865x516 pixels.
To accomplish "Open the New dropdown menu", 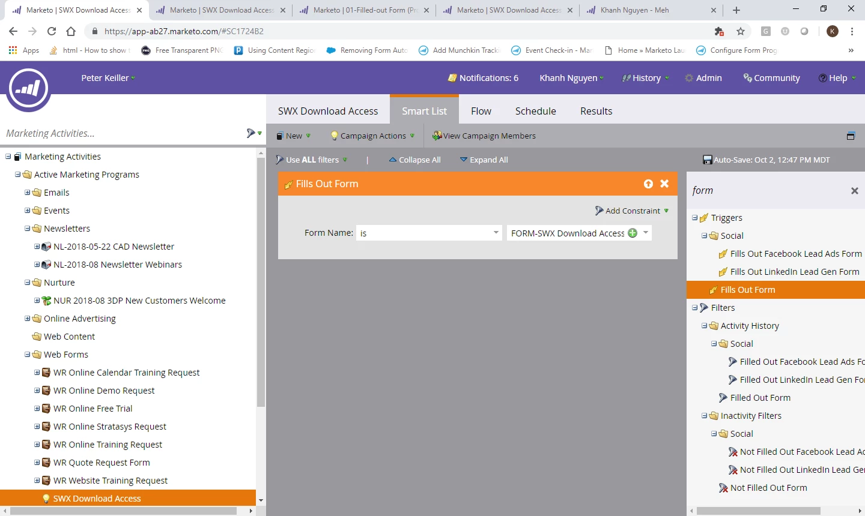I will click(293, 136).
